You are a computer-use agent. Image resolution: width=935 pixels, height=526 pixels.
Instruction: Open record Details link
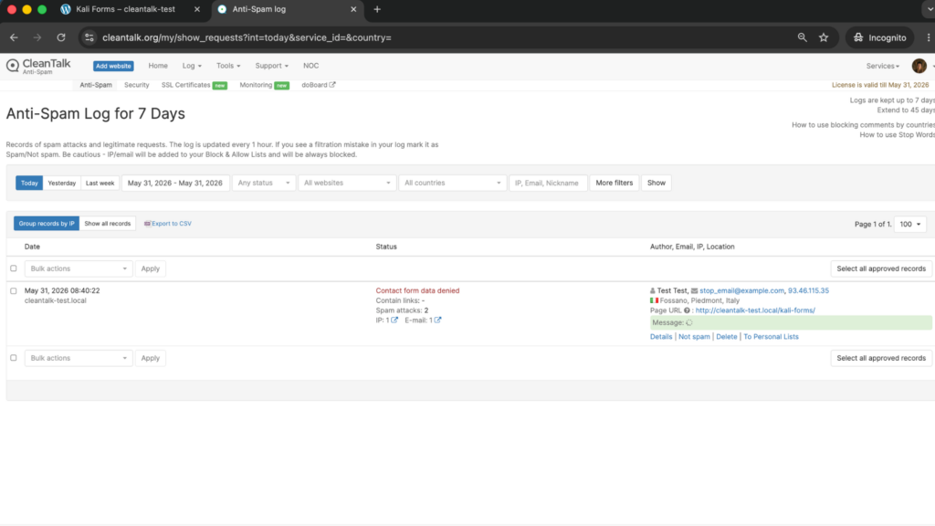pyautogui.click(x=661, y=337)
